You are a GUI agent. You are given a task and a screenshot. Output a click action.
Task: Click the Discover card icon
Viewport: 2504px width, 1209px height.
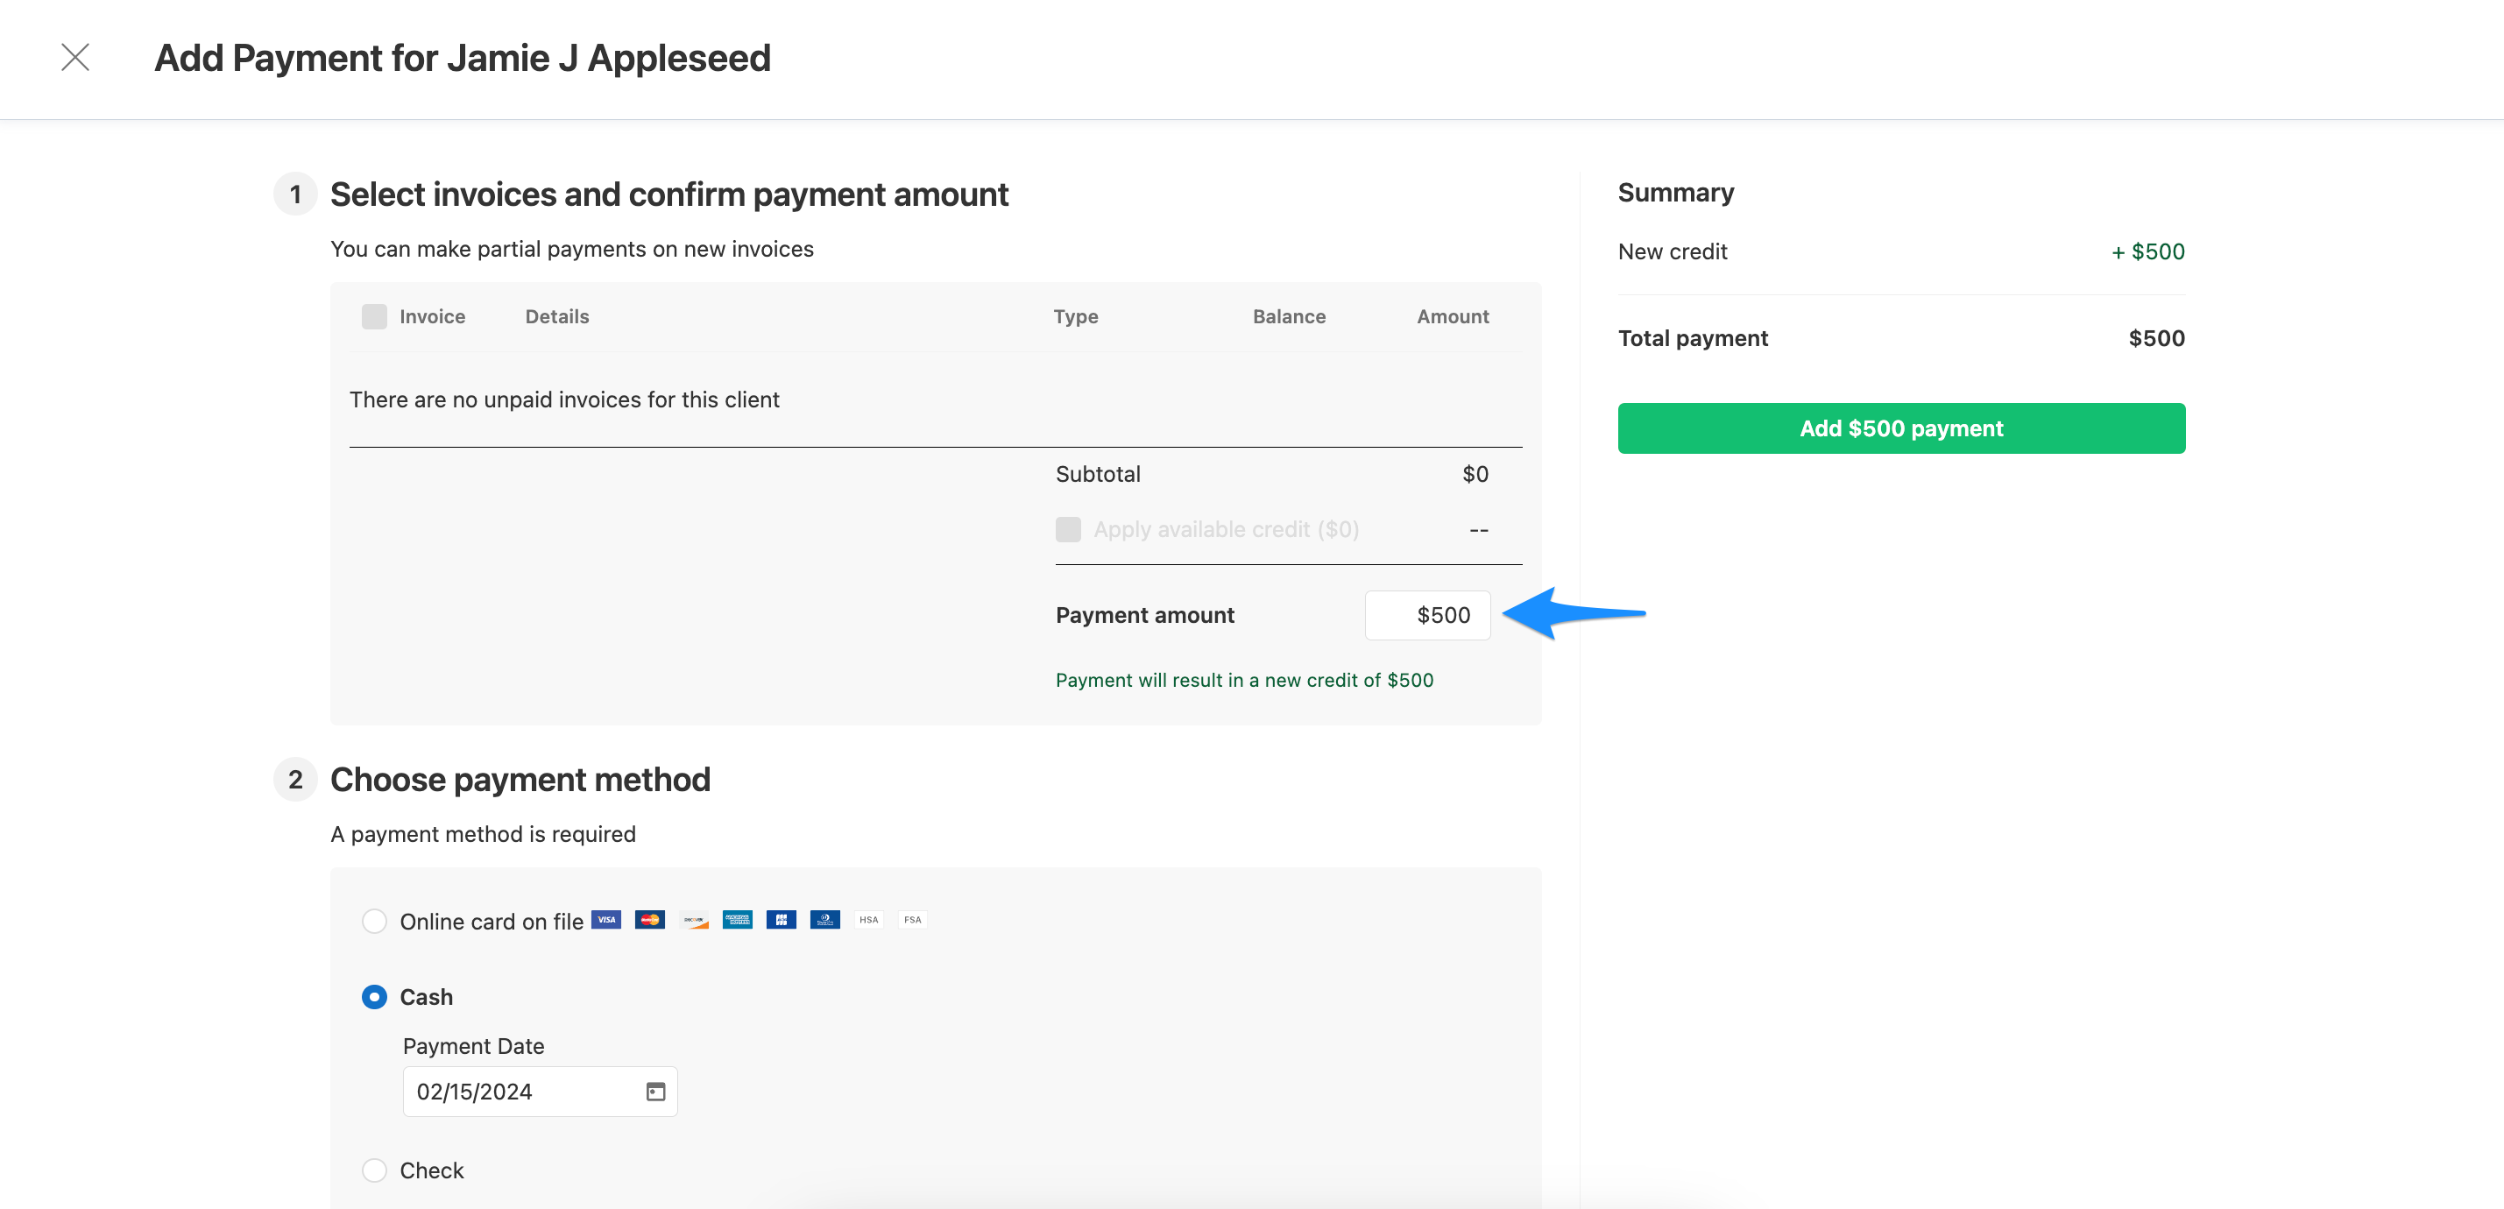pyautogui.click(x=694, y=919)
